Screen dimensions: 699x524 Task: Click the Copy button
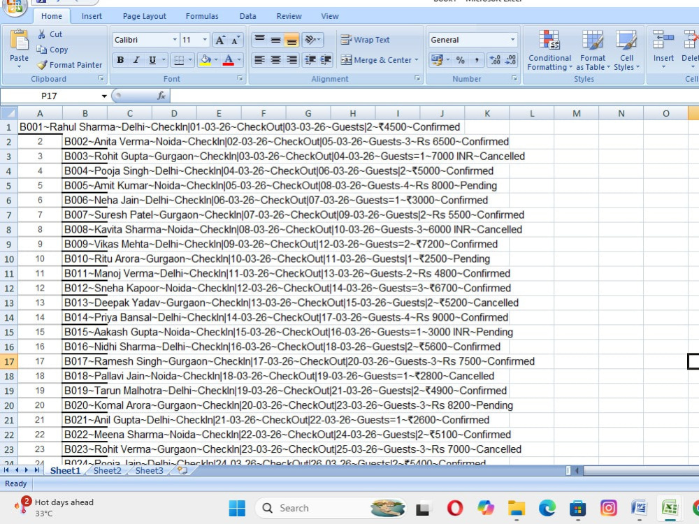(x=52, y=50)
